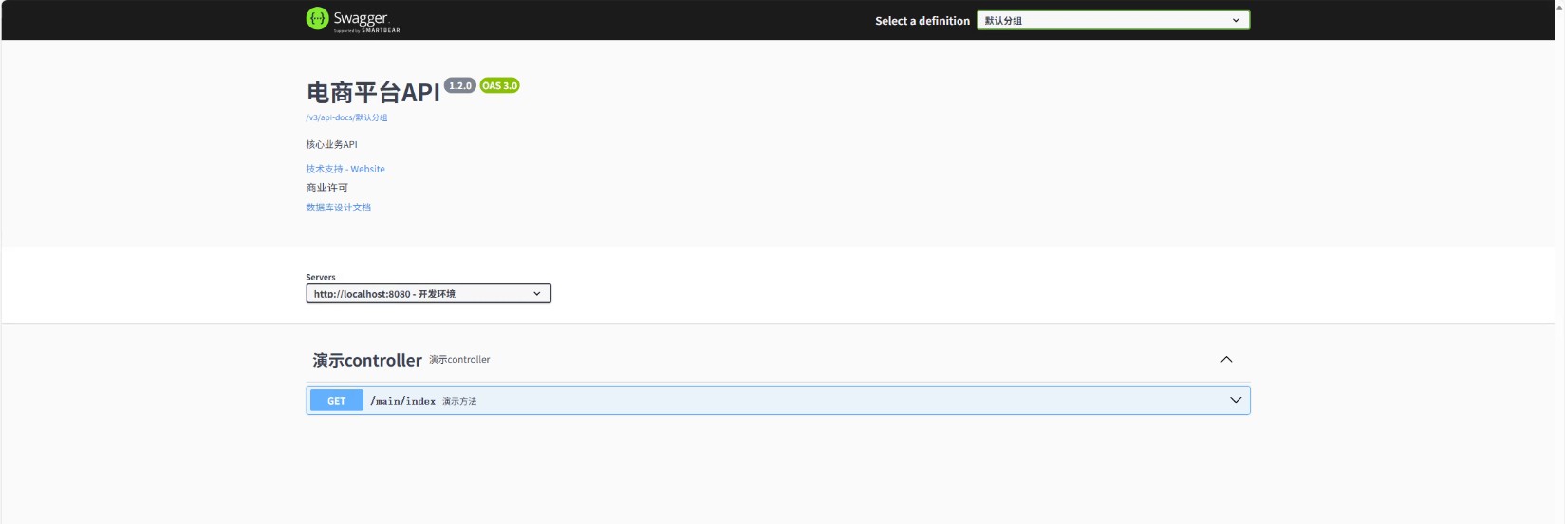Viewport: 1565px width, 524px height.
Task: Click the Swagger SmartBear wordmark
Action: 365,20
